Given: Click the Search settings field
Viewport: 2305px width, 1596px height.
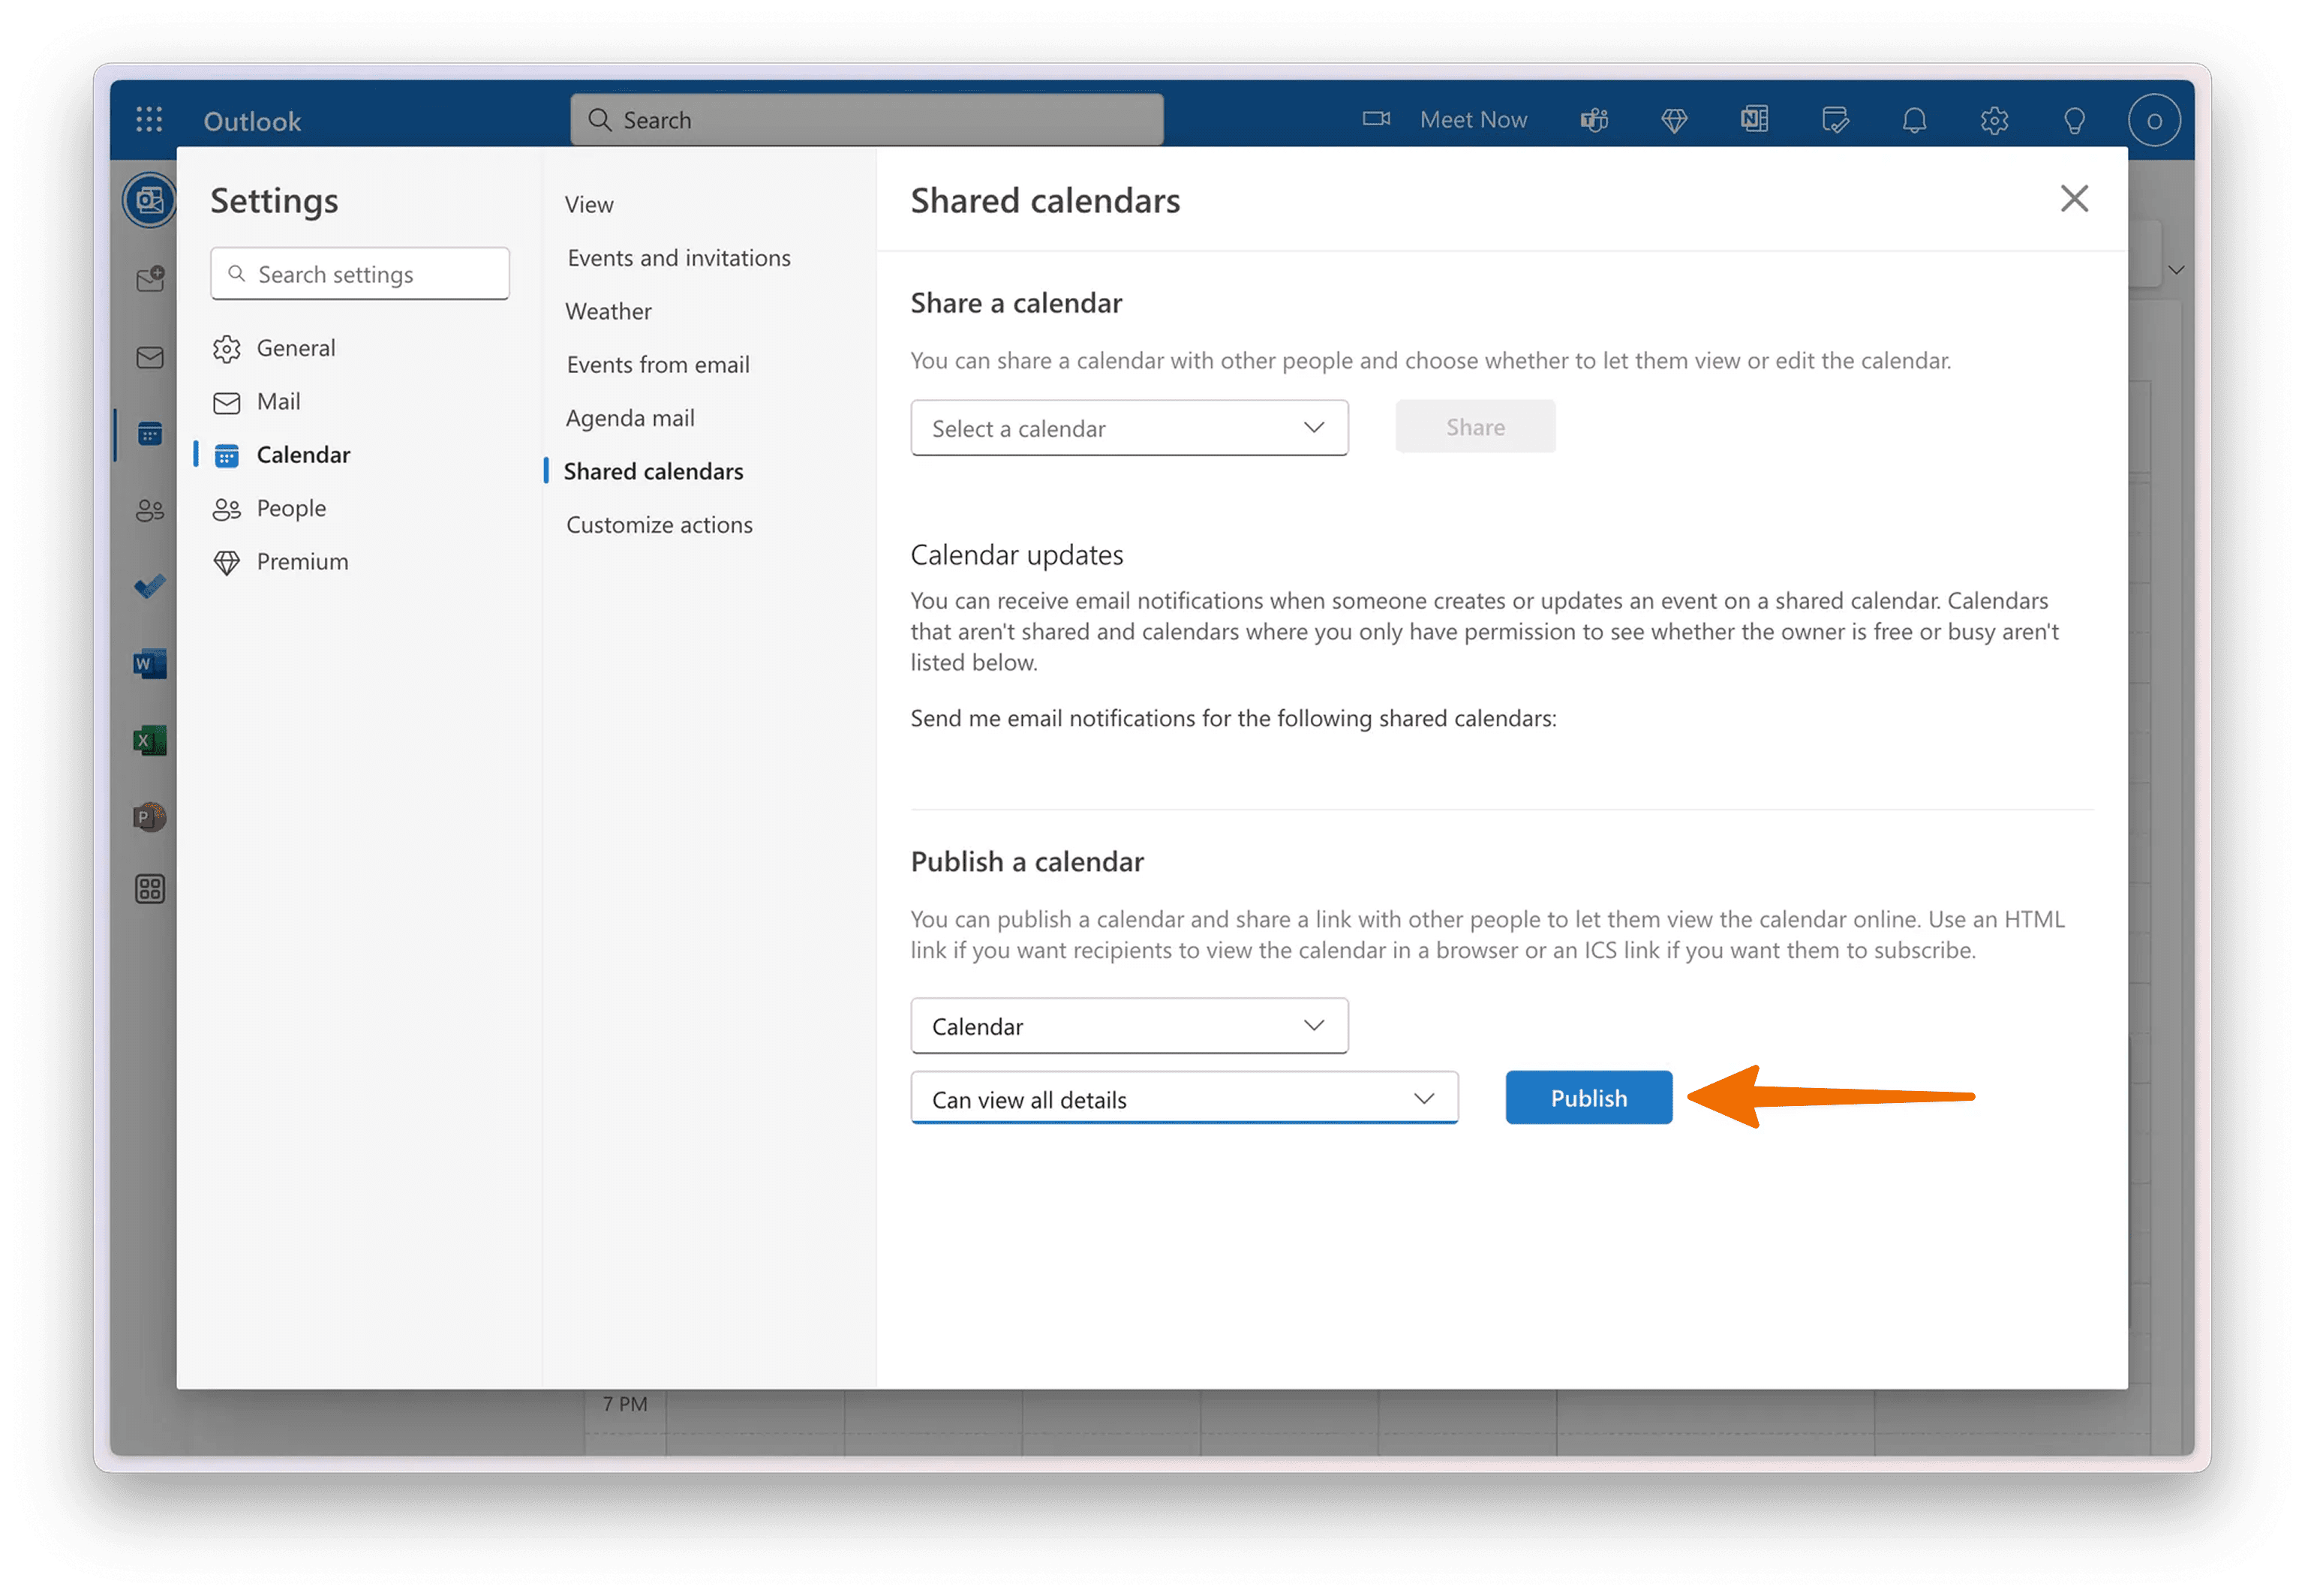Looking at the screenshot, I should [x=360, y=274].
